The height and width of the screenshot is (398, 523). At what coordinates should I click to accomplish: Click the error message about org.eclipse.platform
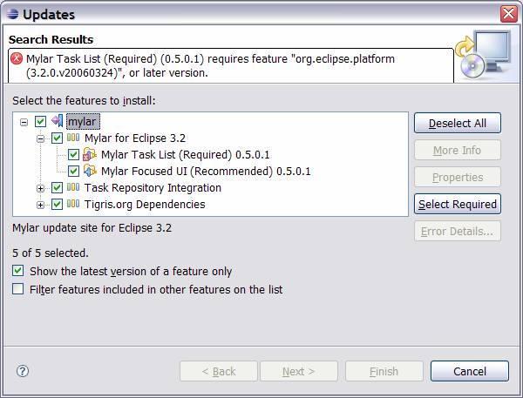[x=210, y=65]
